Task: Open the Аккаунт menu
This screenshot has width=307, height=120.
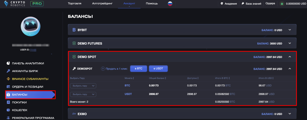Action: pyautogui.click(x=129, y=4)
